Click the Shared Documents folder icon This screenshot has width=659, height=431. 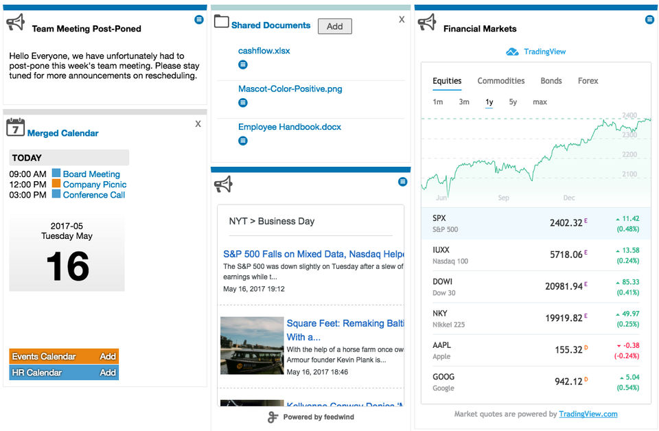(221, 21)
